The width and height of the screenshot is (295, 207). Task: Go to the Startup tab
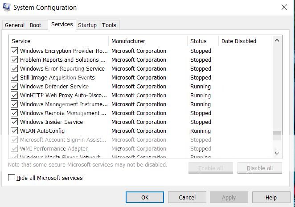pyautogui.click(x=87, y=25)
